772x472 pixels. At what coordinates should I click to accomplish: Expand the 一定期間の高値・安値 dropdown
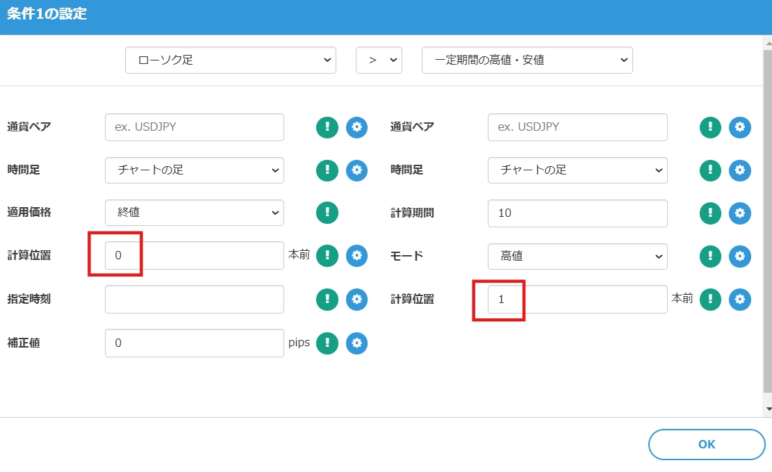[527, 60]
